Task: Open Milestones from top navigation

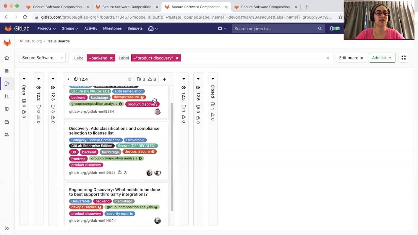Action: pyautogui.click(x=112, y=28)
